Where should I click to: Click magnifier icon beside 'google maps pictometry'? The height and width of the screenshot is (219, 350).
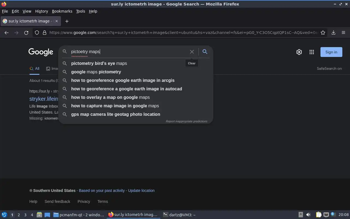click(65, 72)
